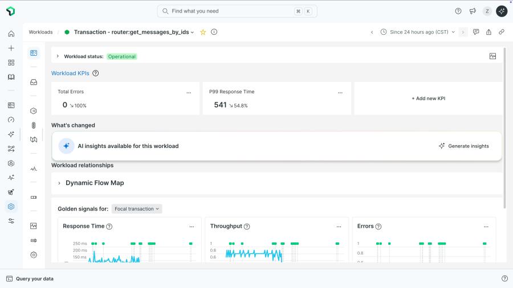Click the plus add data icon

pos(11,48)
